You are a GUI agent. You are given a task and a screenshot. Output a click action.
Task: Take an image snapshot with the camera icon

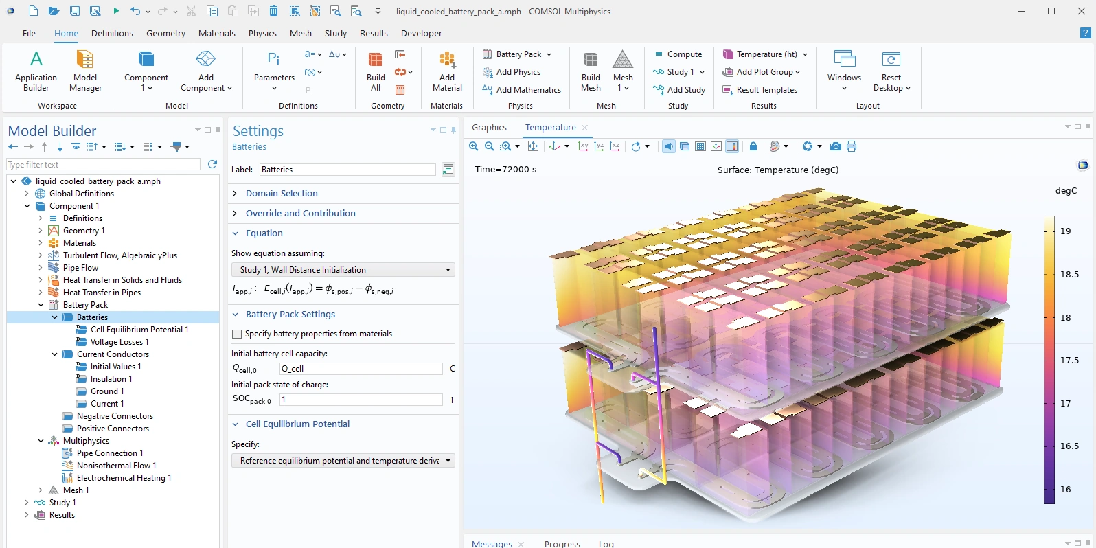(835, 146)
